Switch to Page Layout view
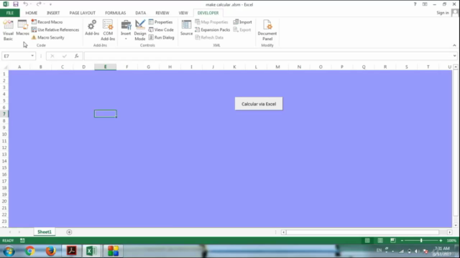460x258 pixels. [380, 241]
